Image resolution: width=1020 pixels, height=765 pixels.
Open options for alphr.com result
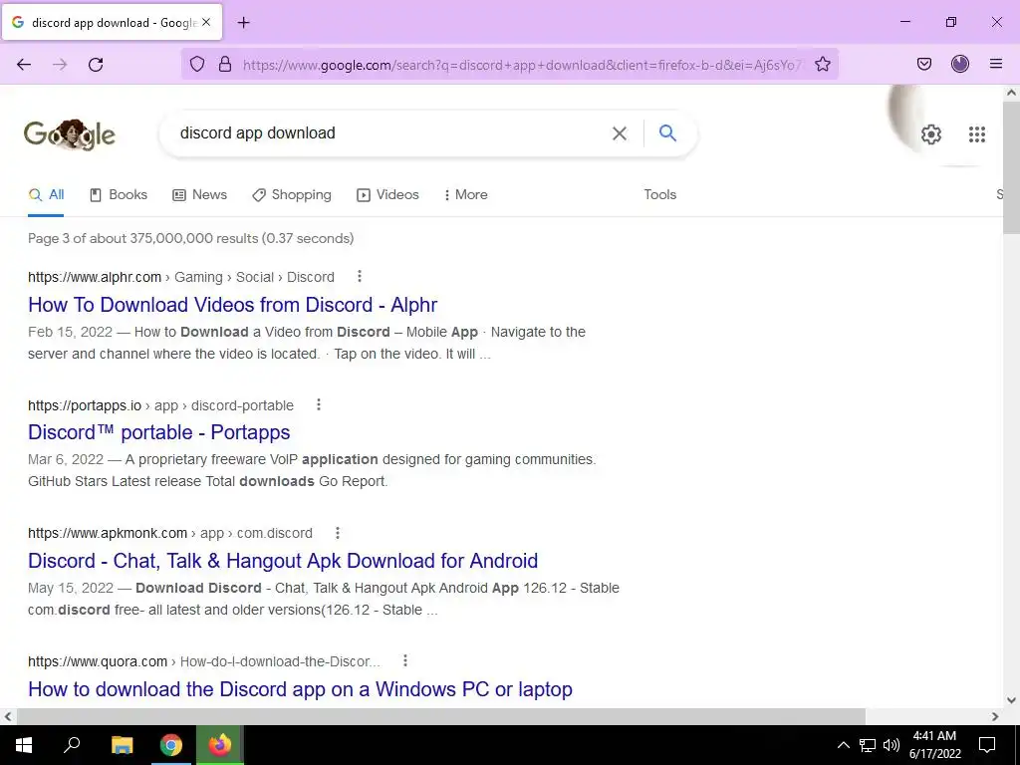(359, 277)
